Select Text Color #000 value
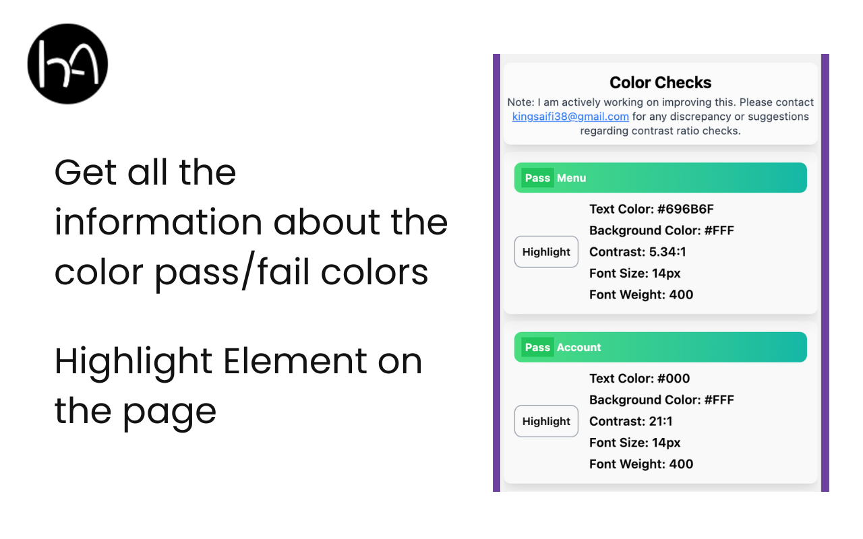Screen dimensions: 863x539 (x=640, y=378)
